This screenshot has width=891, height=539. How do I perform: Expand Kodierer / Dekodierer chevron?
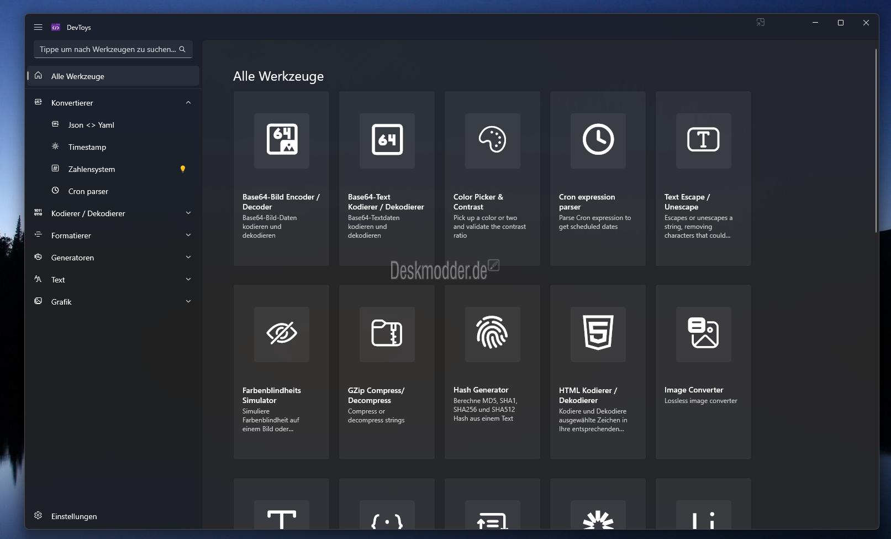click(188, 213)
